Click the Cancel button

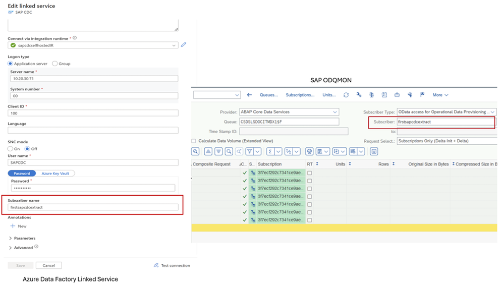click(x=49, y=265)
